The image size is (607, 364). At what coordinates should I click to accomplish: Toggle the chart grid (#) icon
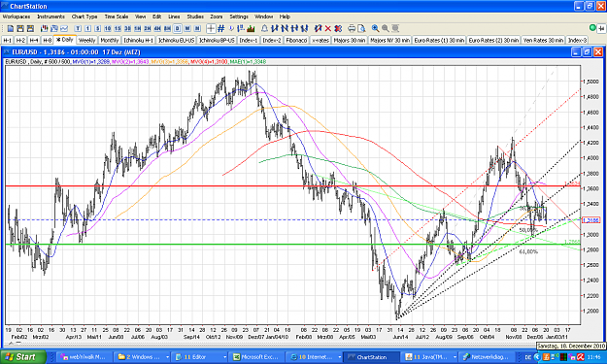pos(221,28)
